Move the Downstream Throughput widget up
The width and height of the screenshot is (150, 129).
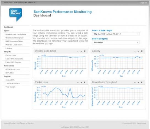point(138,82)
